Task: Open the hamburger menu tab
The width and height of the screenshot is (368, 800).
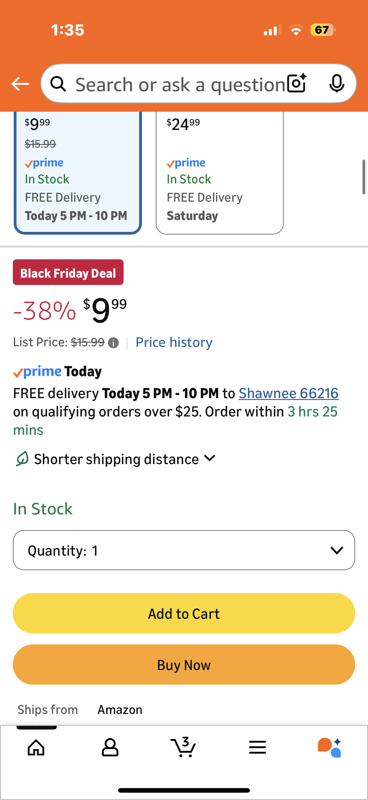Action: (x=257, y=747)
